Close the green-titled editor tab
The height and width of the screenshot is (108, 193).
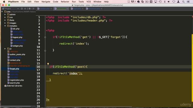pos(67,9)
